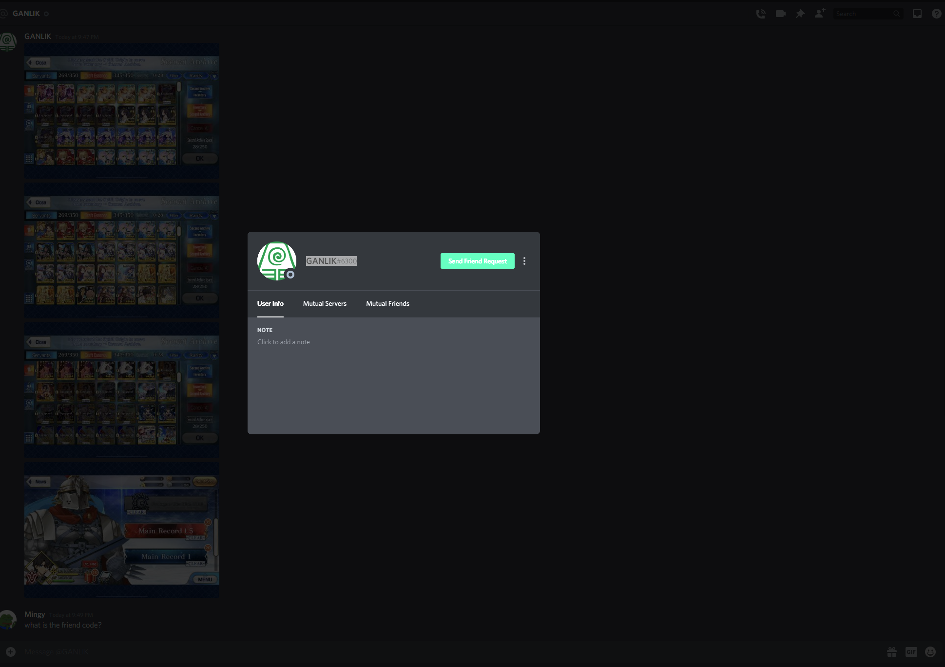
Task: Open the help icon
Action: (x=936, y=14)
